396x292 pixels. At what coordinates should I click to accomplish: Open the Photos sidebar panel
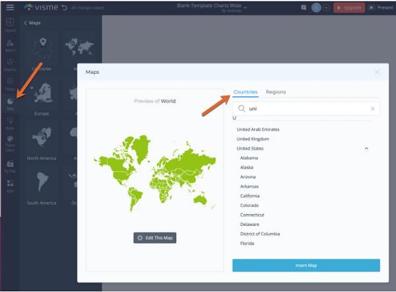(x=10, y=85)
